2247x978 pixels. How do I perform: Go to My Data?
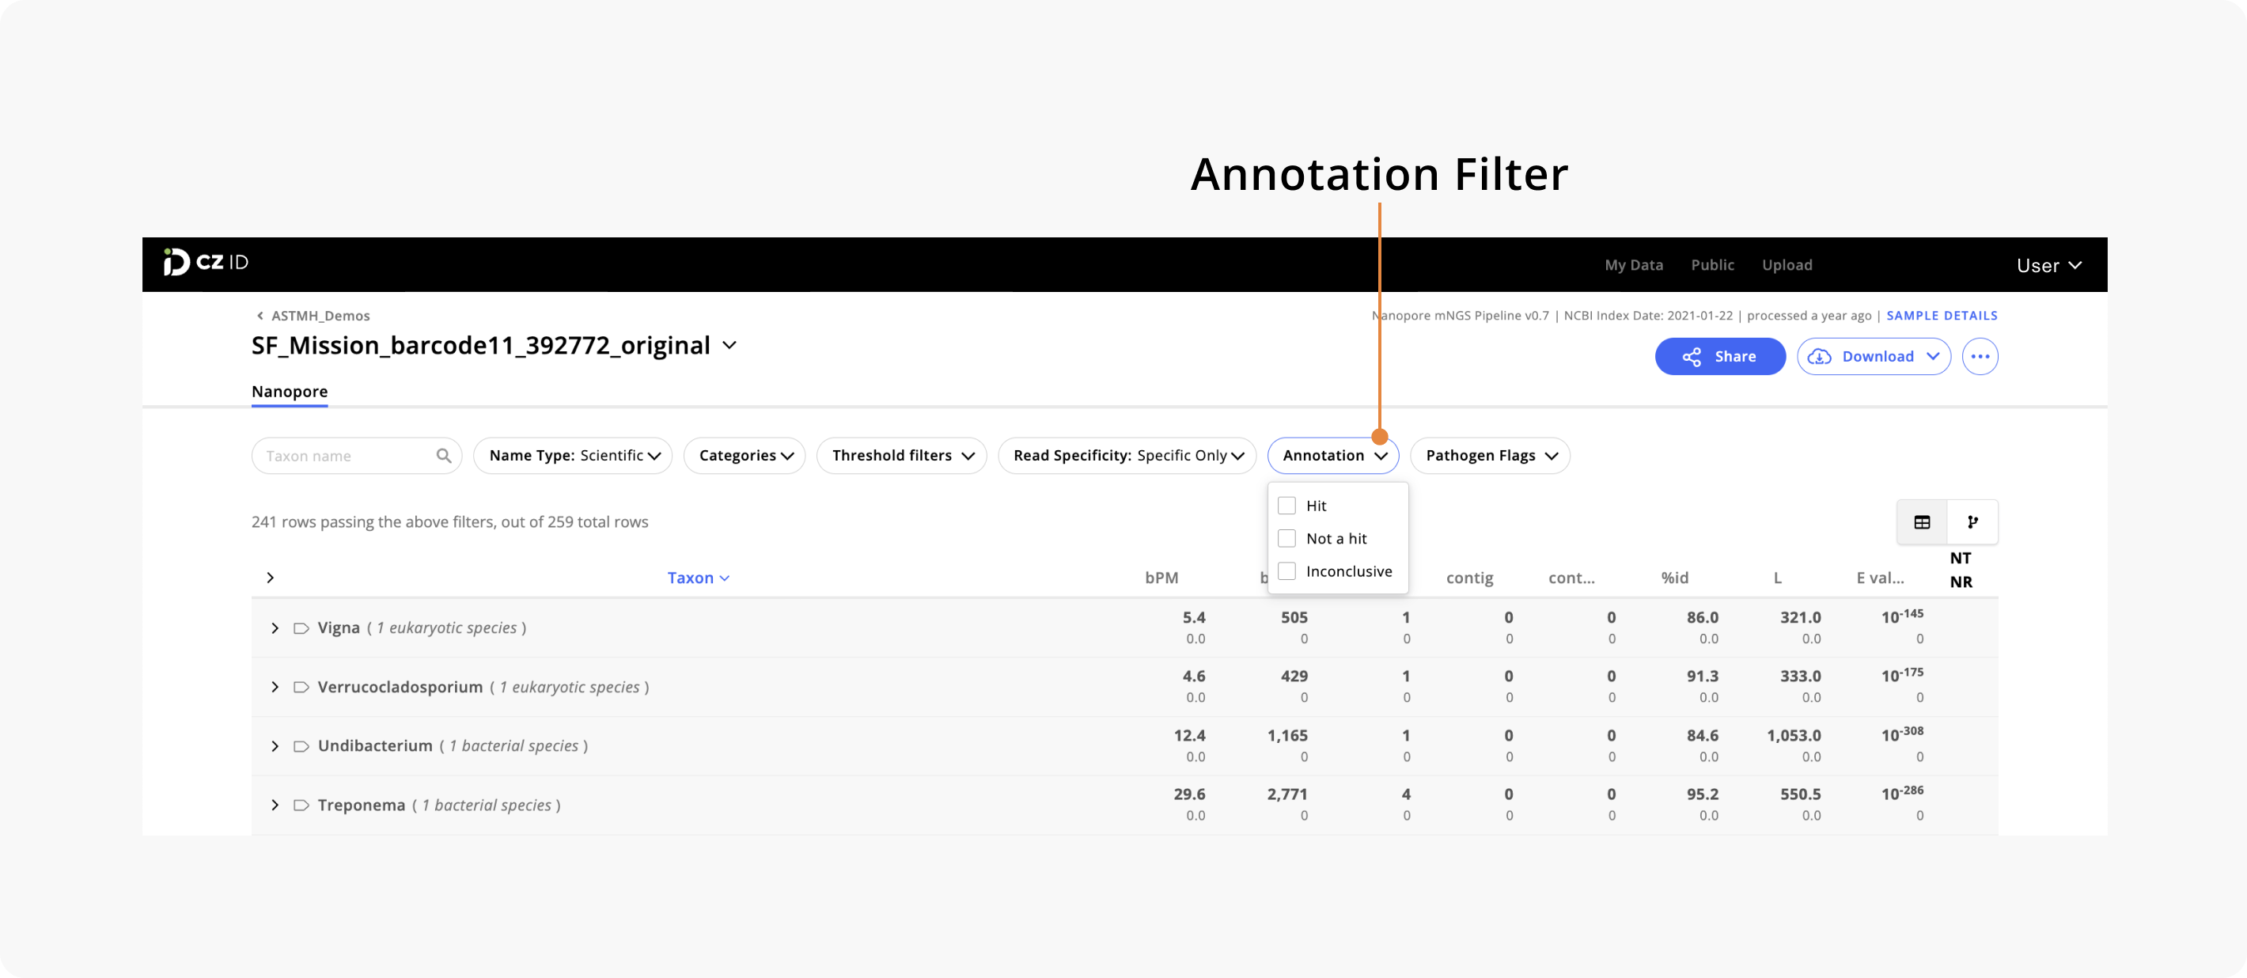click(1633, 264)
